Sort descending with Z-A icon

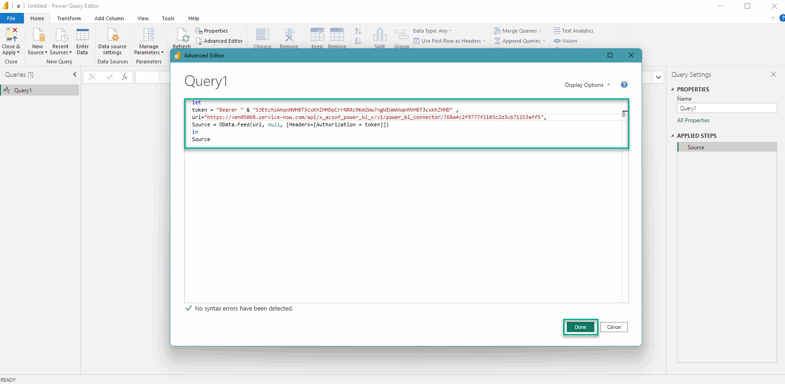coord(358,41)
